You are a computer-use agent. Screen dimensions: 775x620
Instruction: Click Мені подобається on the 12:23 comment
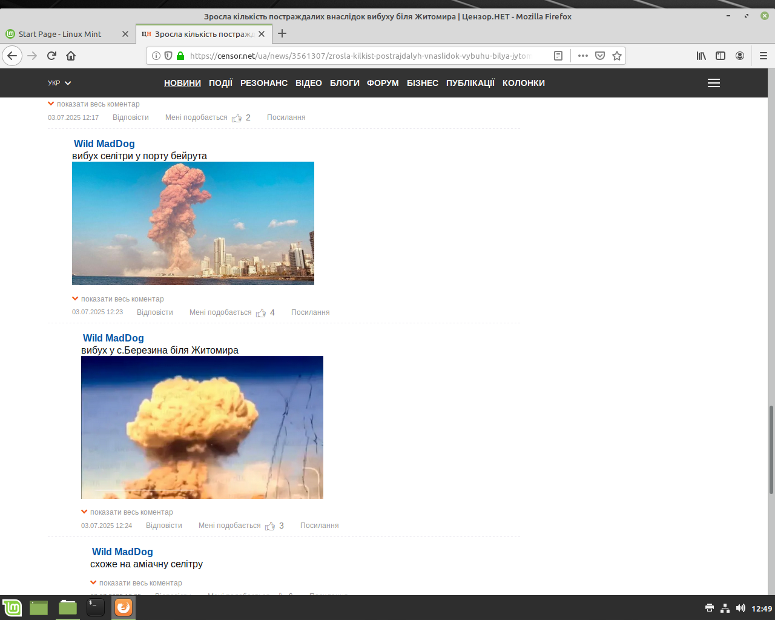coord(220,312)
